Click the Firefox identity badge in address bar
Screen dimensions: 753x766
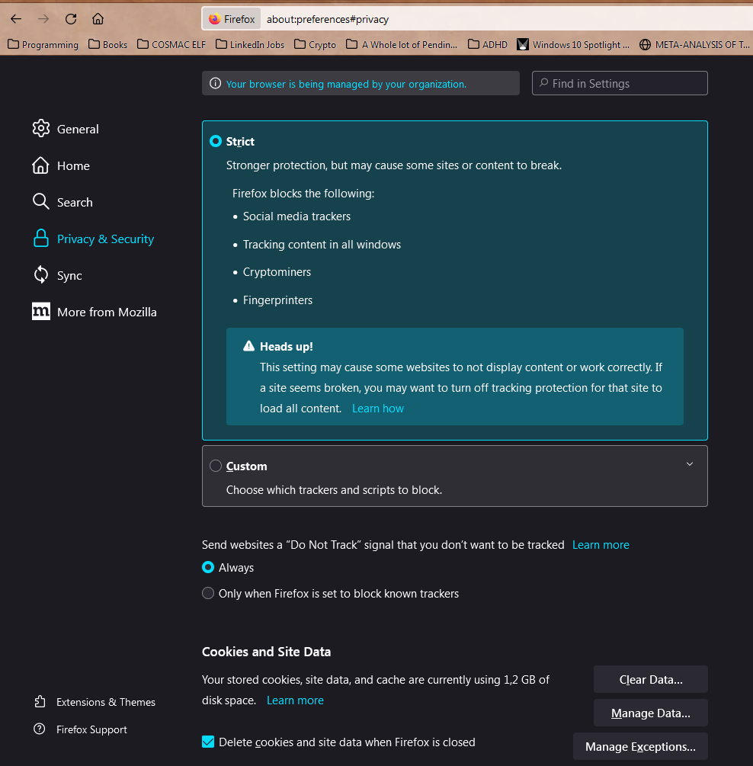click(232, 19)
